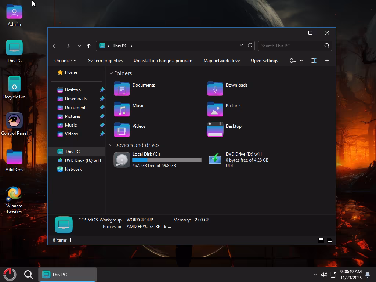
Task: Select Home in the navigation pane
Action: click(71, 72)
